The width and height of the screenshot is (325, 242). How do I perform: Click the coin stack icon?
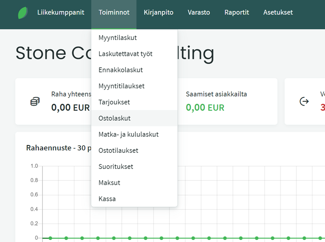pos(35,101)
